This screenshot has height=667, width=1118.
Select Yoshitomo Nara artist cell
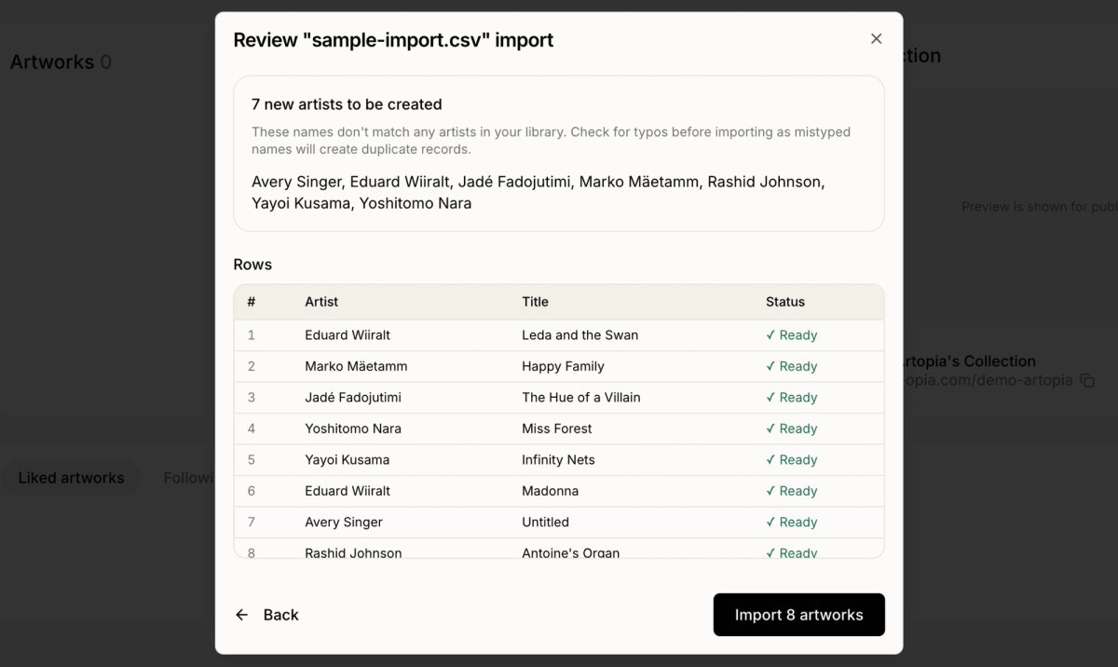(353, 429)
